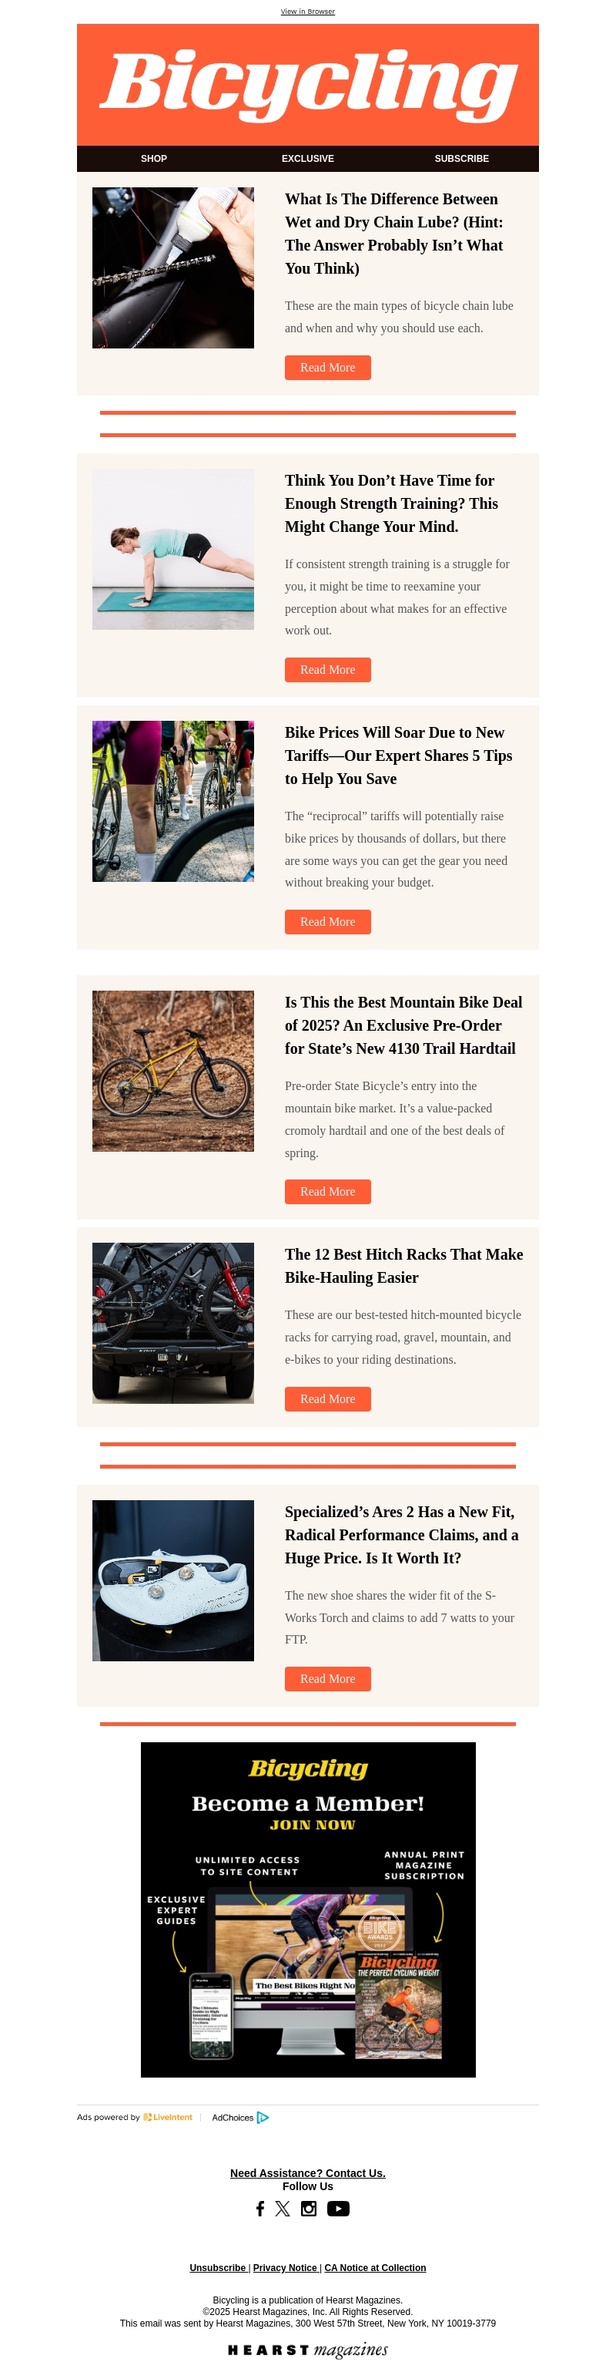Image resolution: width=616 pixels, height=2369 pixels.
Task: Open the Facebook icon under Follow Us
Action: (259, 2208)
